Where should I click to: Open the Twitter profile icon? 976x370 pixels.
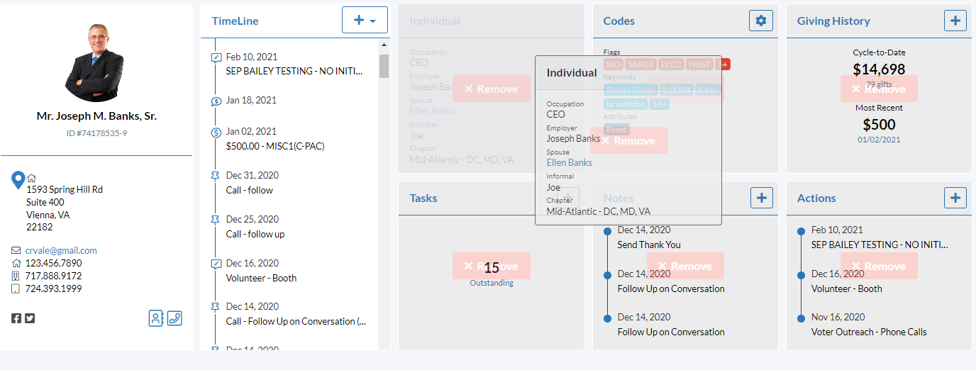point(30,318)
